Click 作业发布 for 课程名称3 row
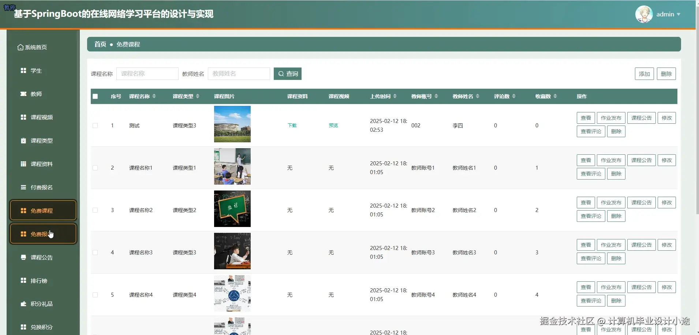The width and height of the screenshot is (699, 335). (611, 245)
